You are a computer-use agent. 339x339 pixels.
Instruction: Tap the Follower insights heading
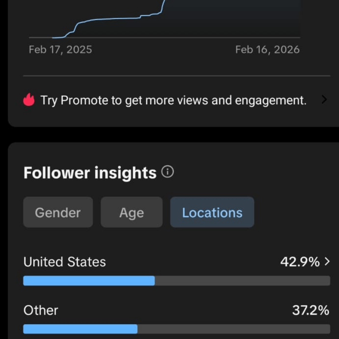coord(90,173)
